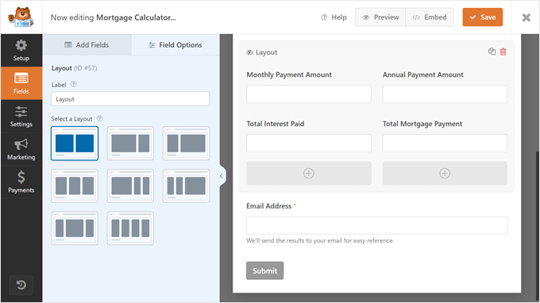Click help icon next to Select a Layout
The width and height of the screenshot is (540, 303).
tap(99, 119)
